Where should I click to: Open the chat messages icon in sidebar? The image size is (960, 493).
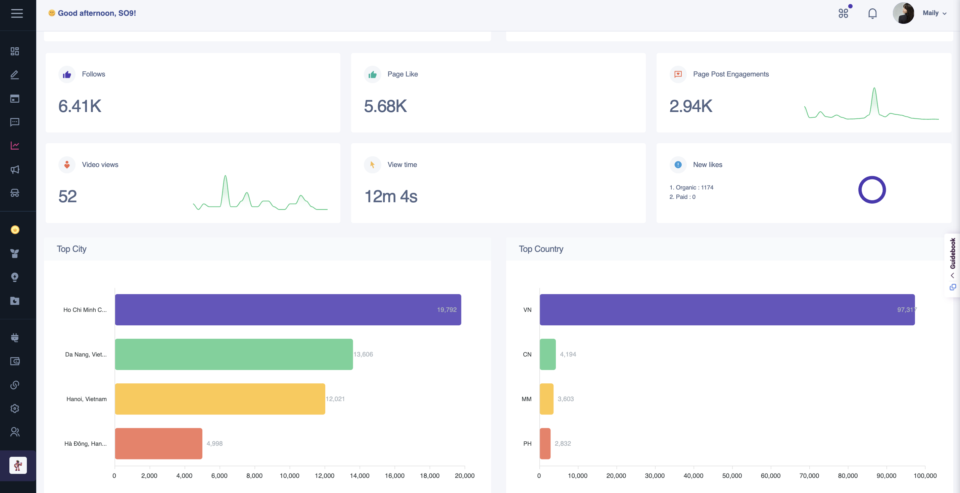tap(14, 122)
